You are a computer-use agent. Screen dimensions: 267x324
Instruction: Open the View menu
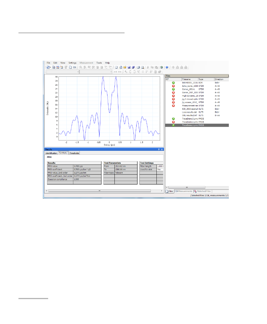pyautogui.click(x=63, y=63)
